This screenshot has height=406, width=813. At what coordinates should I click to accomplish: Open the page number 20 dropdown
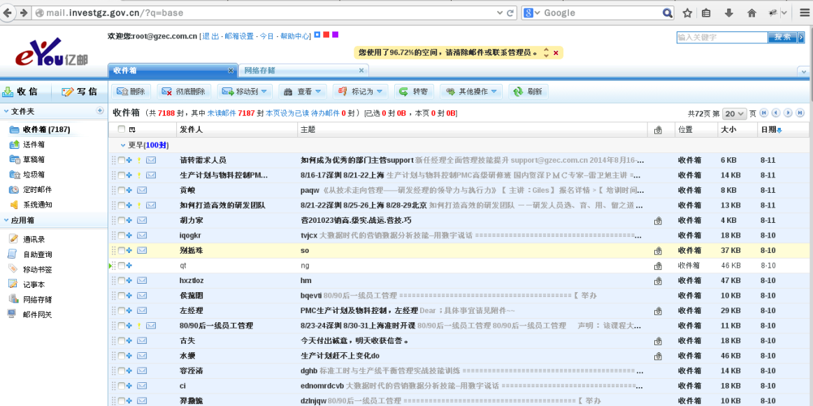[735, 113]
